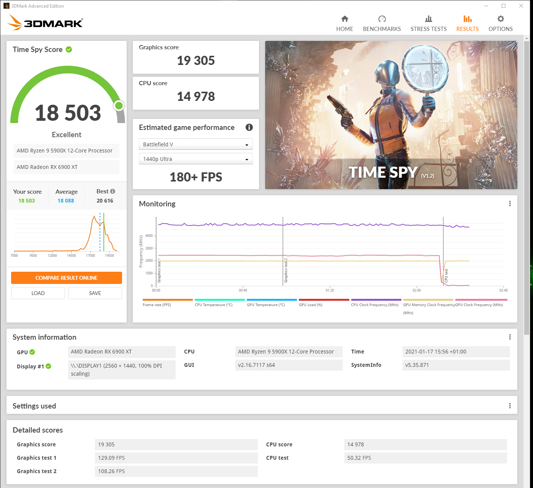Open the System information three-dot menu
The height and width of the screenshot is (488, 533).
[510, 337]
